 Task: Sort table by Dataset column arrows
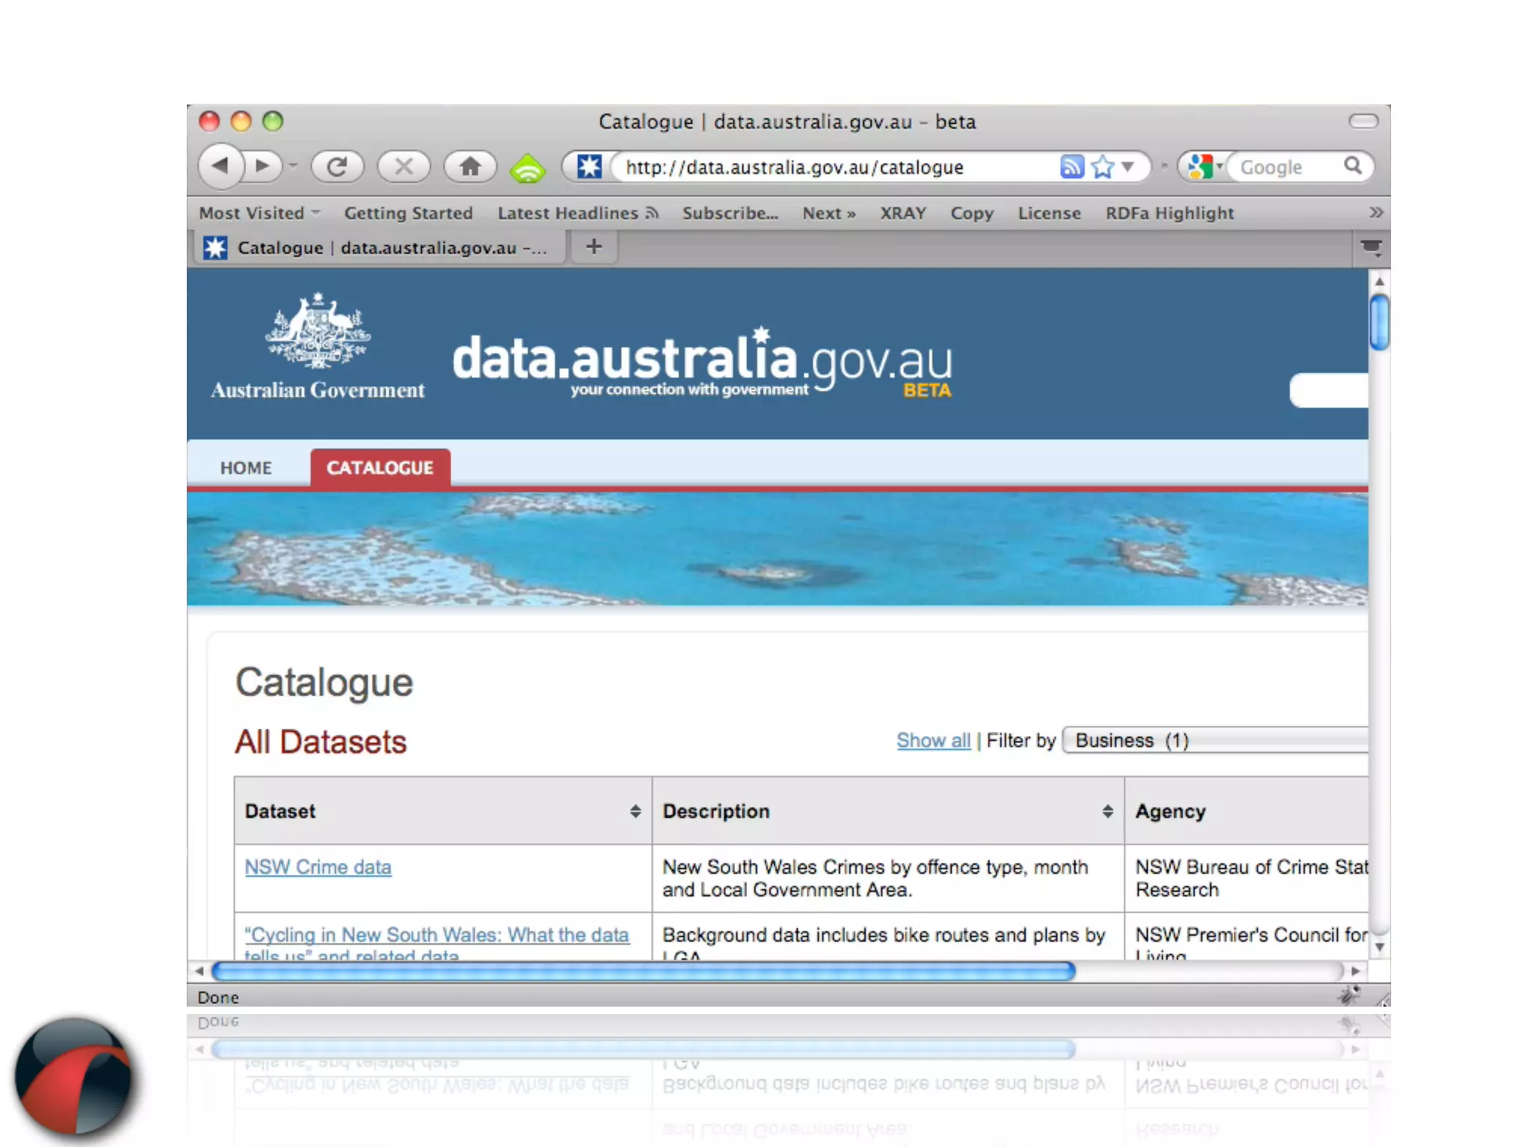click(635, 811)
